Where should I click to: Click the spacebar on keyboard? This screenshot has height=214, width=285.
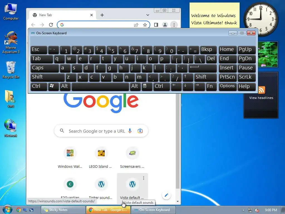pyautogui.click(x=100, y=87)
